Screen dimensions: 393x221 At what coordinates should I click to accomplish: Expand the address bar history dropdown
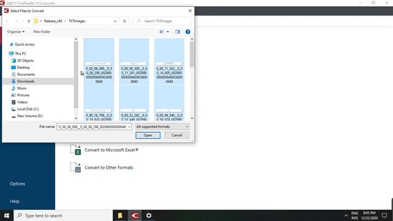115,21
